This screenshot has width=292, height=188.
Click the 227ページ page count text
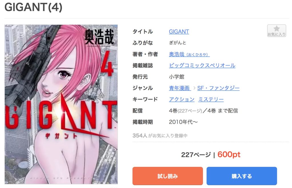[x=196, y=155]
